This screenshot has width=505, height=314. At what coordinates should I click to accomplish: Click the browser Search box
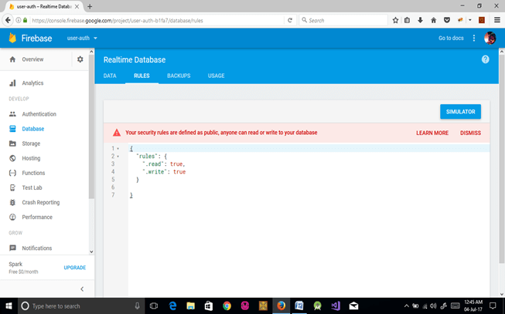[x=343, y=20]
